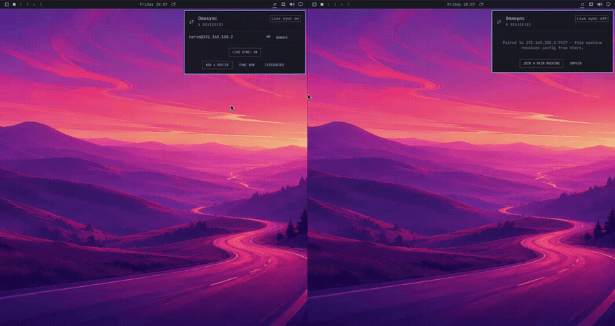Viewport: 615px width, 326px height.
Task: Click the 'Omasync' title in the left panel
Action: pyautogui.click(x=208, y=18)
